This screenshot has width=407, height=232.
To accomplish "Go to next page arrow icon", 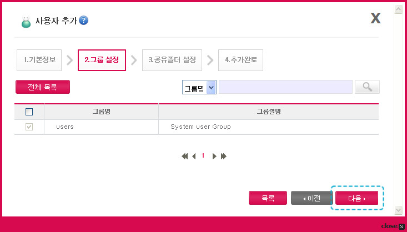I will coord(214,156).
